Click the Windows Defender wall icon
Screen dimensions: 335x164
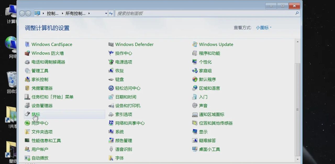(111, 45)
